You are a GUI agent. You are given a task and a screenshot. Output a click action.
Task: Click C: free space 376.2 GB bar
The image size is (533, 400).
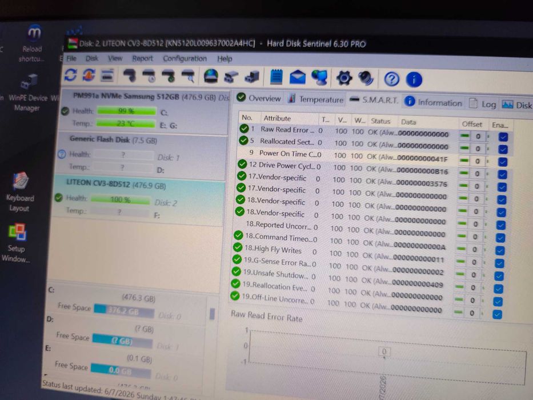pos(124,311)
